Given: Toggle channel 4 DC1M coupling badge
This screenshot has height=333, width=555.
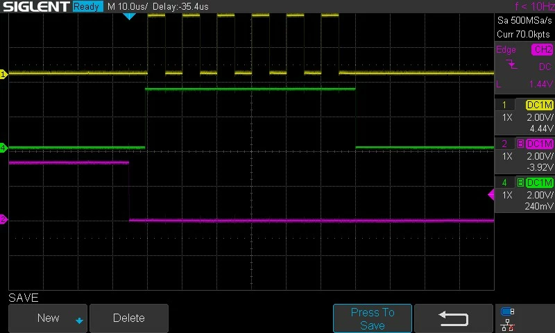Looking at the screenshot, I should 540,182.
